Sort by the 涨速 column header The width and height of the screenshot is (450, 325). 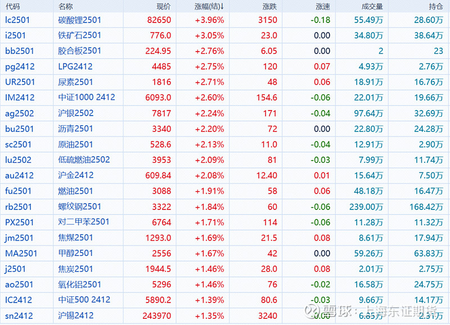(x=323, y=6)
